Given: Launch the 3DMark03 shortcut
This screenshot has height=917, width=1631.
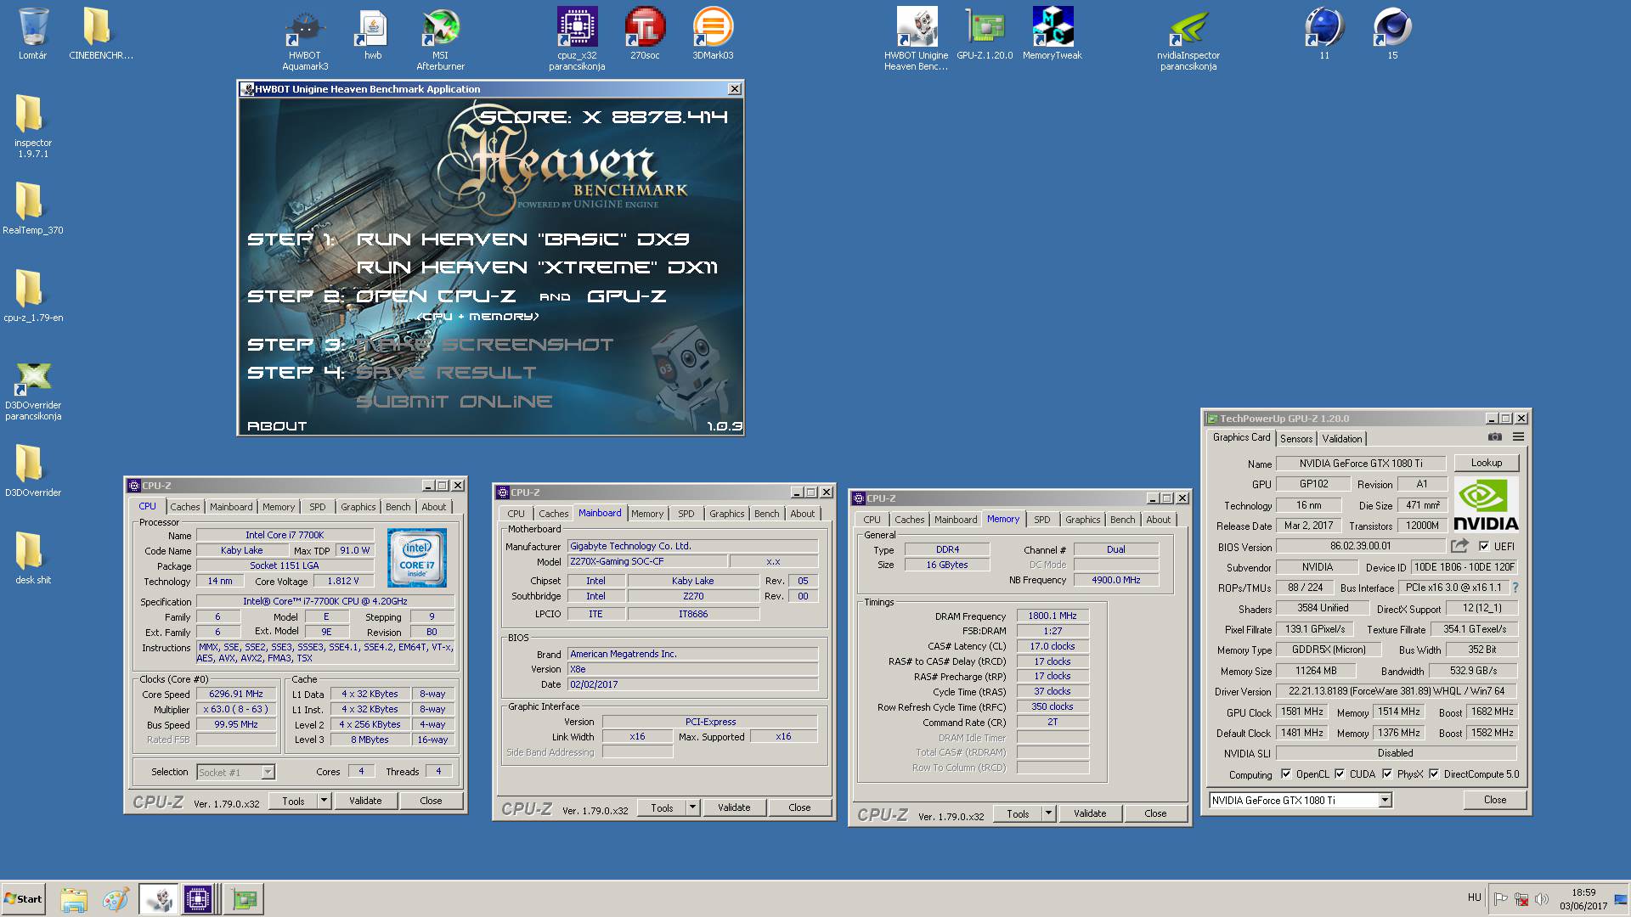Looking at the screenshot, I should 713,34.
